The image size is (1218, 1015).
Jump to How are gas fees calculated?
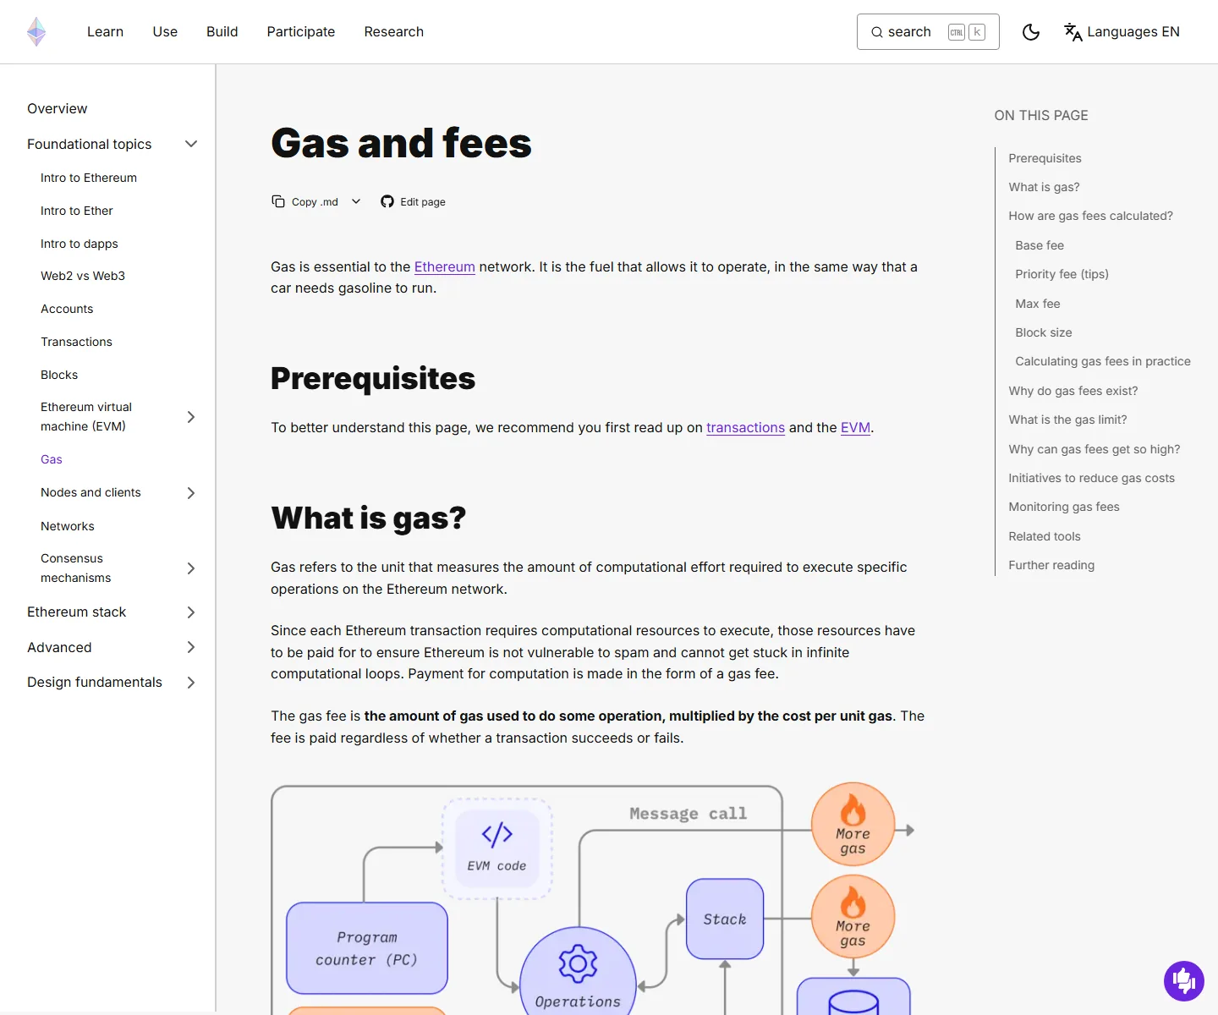click(x=1090, y=216)
